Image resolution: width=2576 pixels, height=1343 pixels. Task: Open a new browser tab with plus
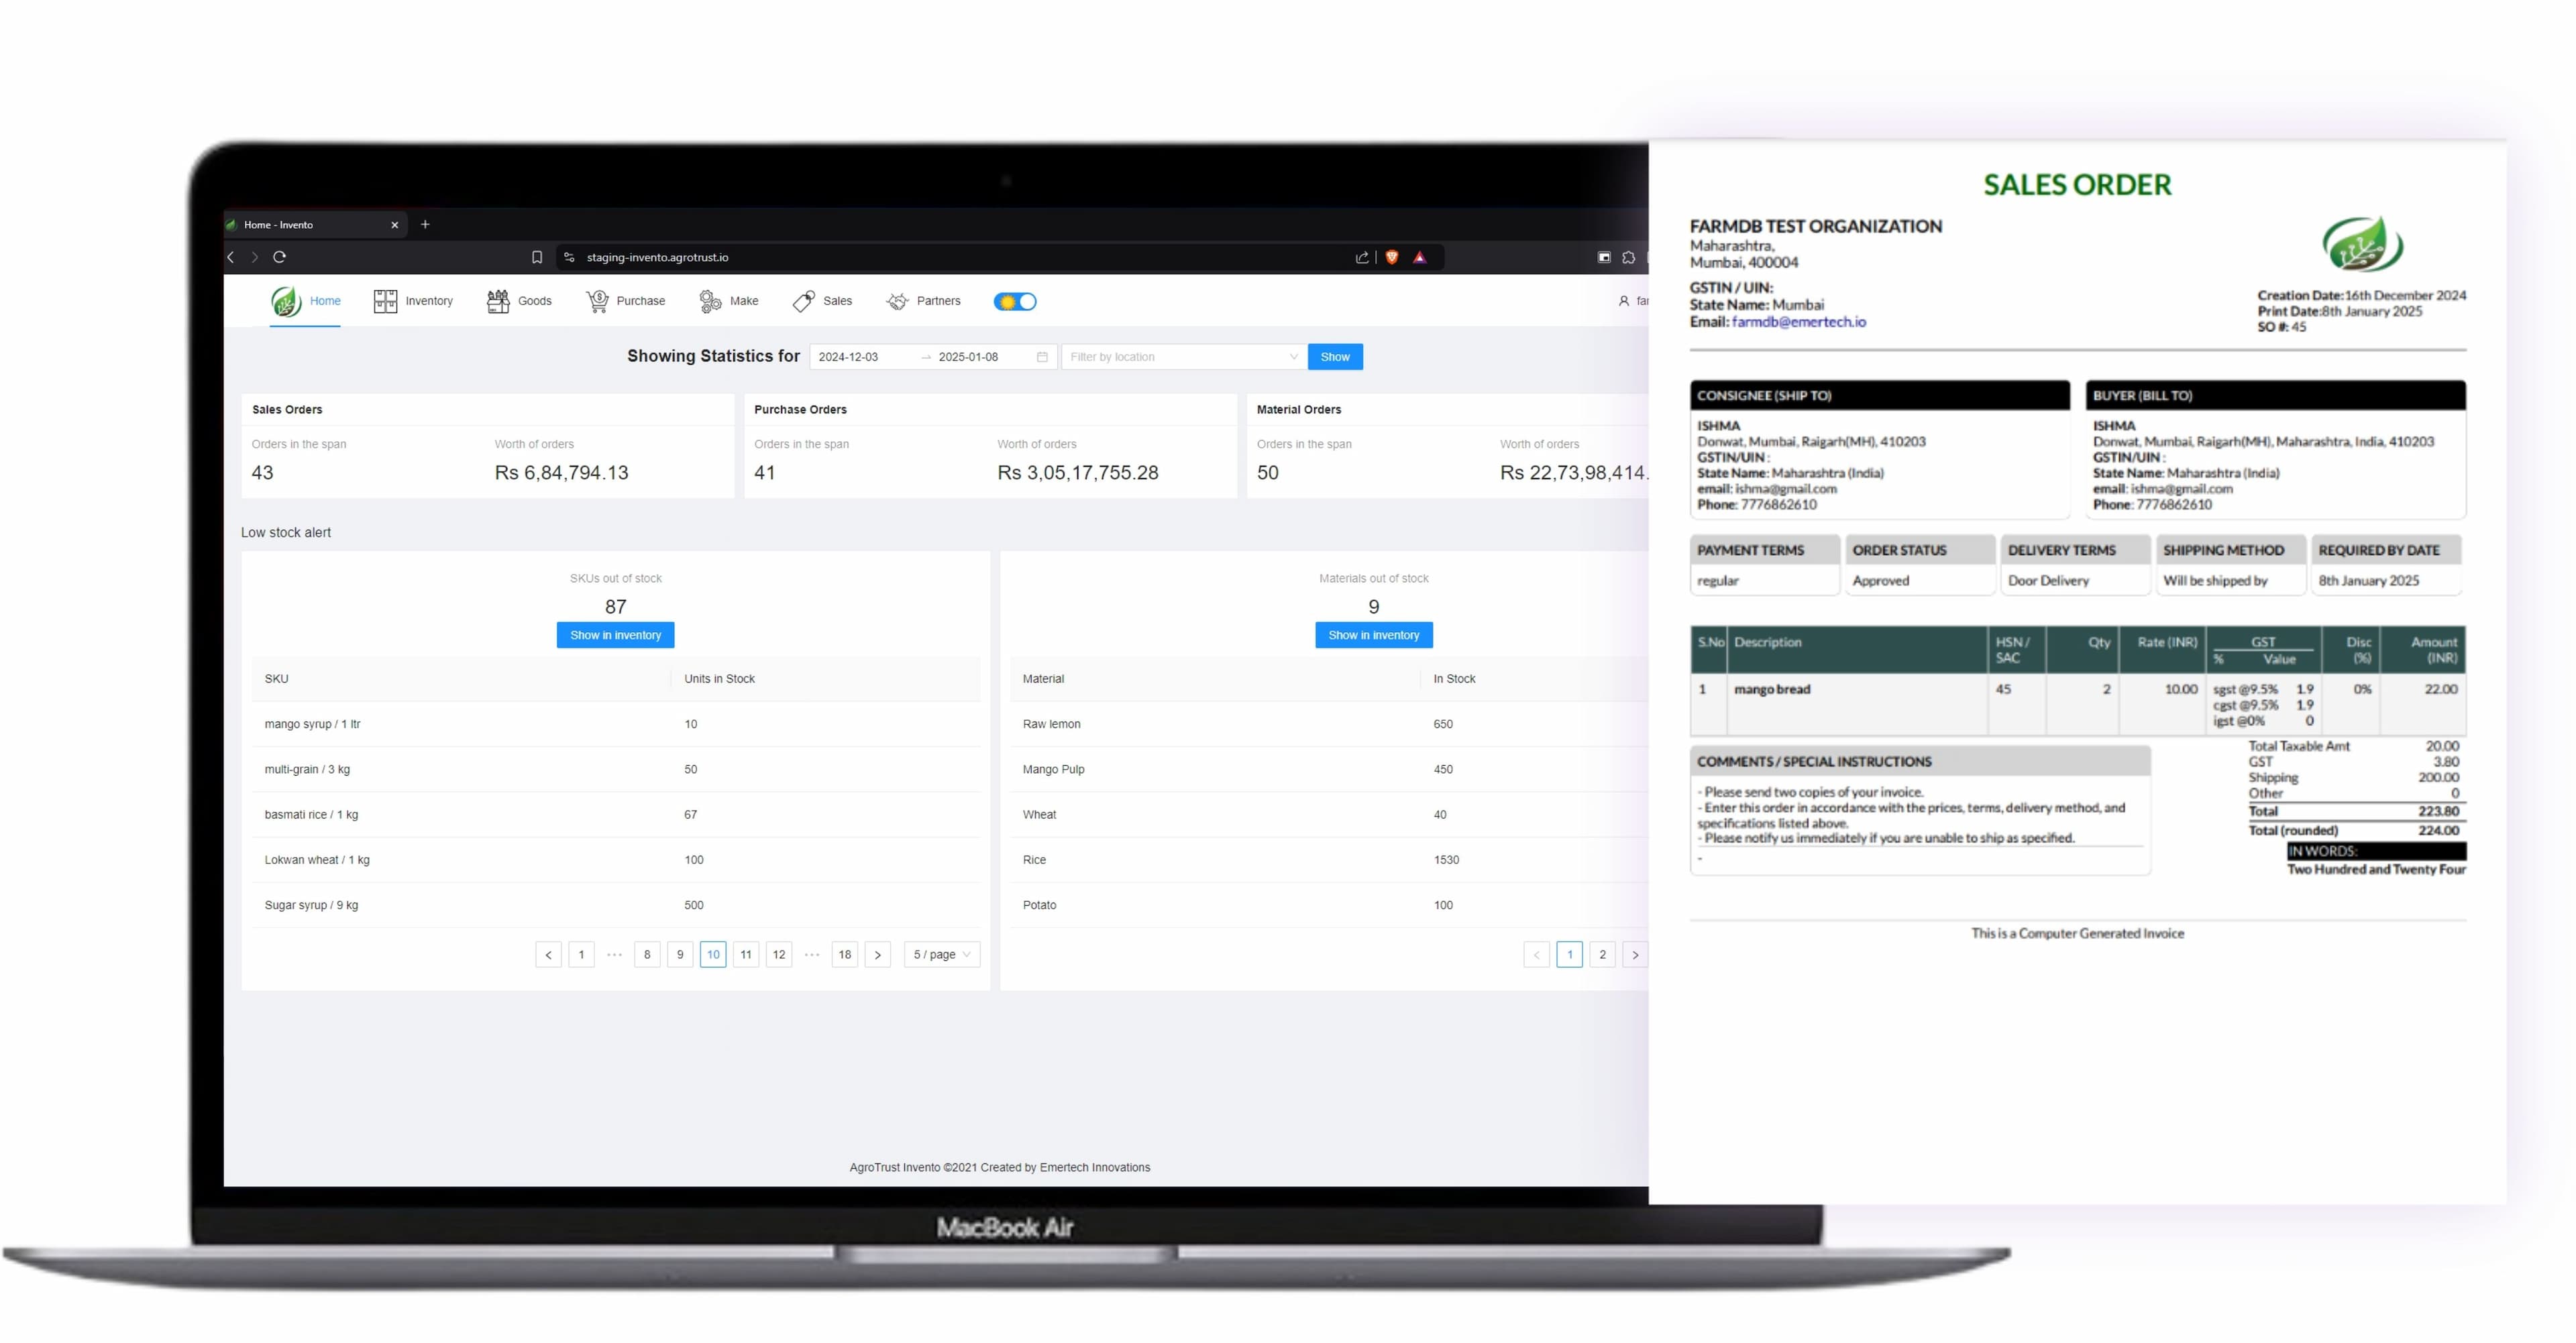(425, 224)
